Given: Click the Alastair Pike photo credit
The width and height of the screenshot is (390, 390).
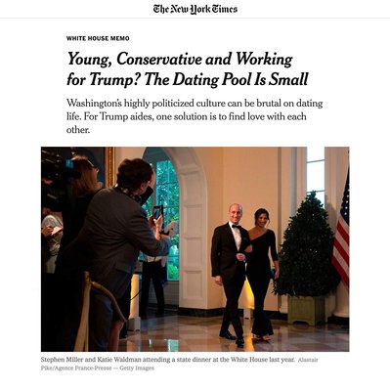Looking at the screenshot, I should click(x=179, y=364).
